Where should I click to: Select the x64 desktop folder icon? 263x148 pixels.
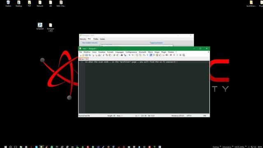point(51,4)
